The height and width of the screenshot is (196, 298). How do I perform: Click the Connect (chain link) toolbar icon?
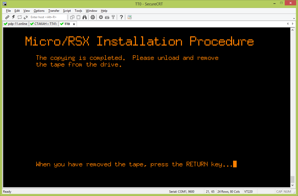click(x=7, y=17)
